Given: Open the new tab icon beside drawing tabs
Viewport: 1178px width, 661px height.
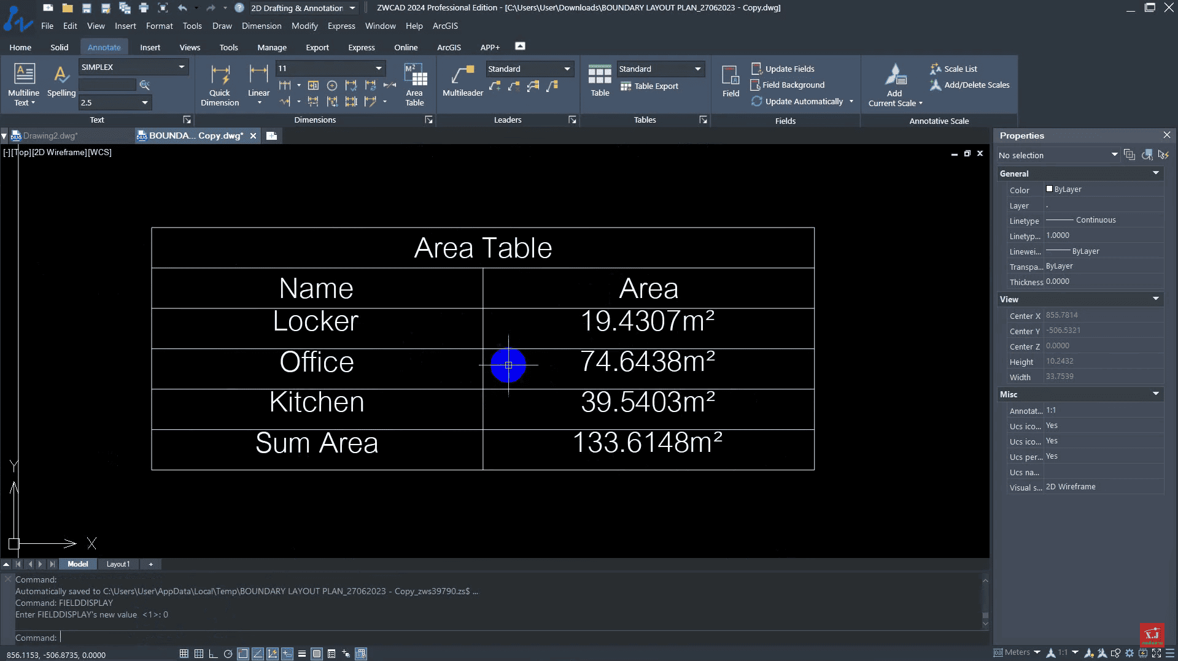Looking at the screenshot, I should click(x=271, y=136).
